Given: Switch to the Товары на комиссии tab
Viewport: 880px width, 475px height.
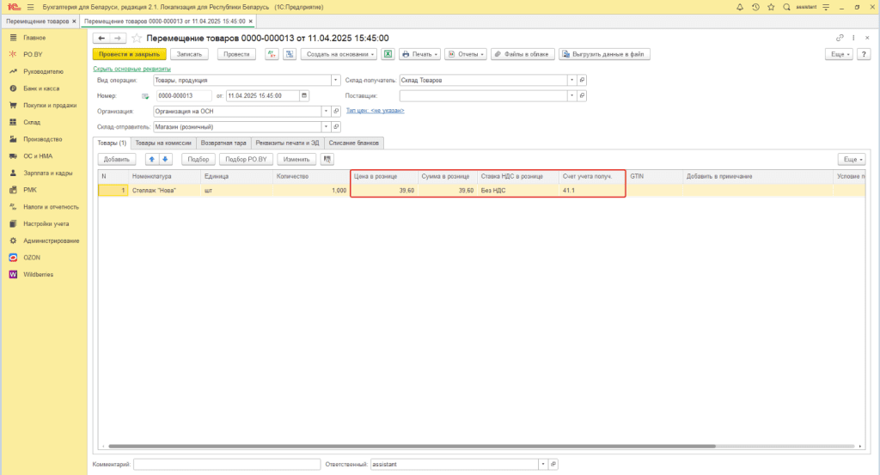Looking at the screenshot, I should 163,143.
